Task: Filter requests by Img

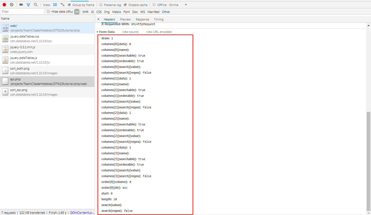Action: pyautogui.click(x=107, y=12)
